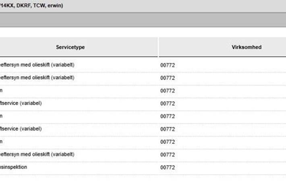Click 00772 beside first service (variabel)
Screen dimensions: 286x191
pyautogui.click(x=168, y=104)
